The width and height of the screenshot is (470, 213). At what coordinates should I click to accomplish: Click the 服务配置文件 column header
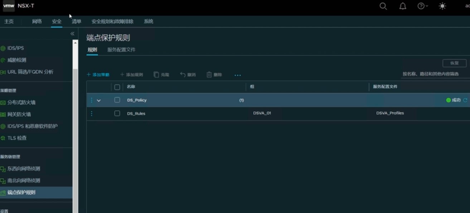pos(385,87)
